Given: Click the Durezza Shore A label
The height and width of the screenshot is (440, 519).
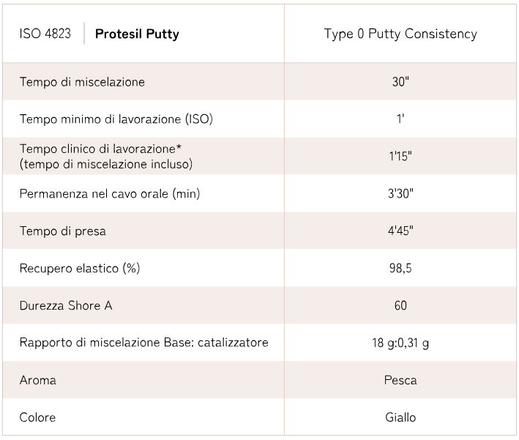Looking at the screenshot, I should click(66, 305).
